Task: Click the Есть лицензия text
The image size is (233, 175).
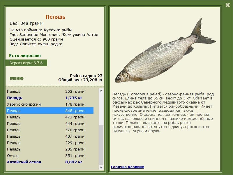Action: 25,55
